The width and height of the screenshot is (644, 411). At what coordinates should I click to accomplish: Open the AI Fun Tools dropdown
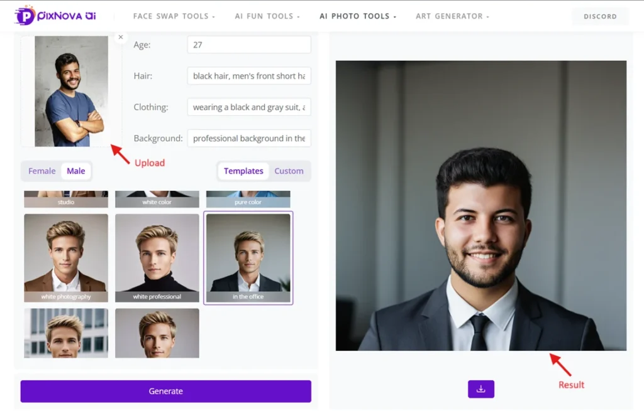[x=267, y=16]
